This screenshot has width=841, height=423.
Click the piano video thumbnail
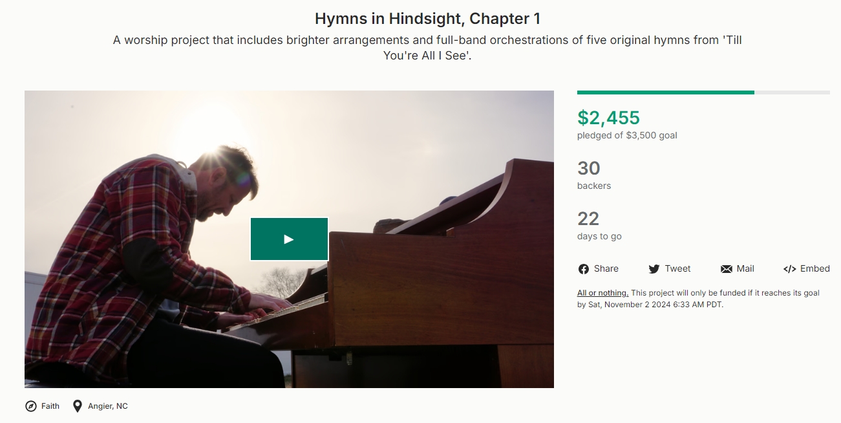[289, 239]
